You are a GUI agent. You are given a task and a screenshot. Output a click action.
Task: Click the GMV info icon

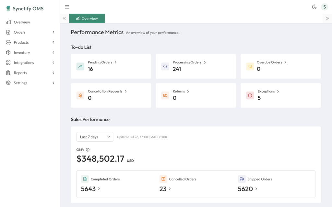pos(88,150)
